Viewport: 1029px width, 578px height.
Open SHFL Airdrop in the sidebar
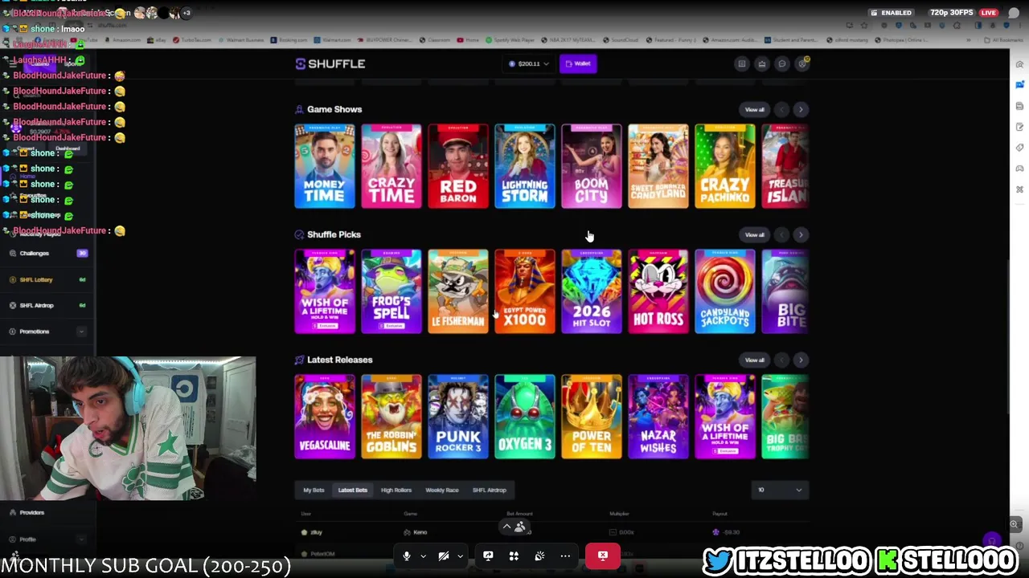(x=36, y=305)
